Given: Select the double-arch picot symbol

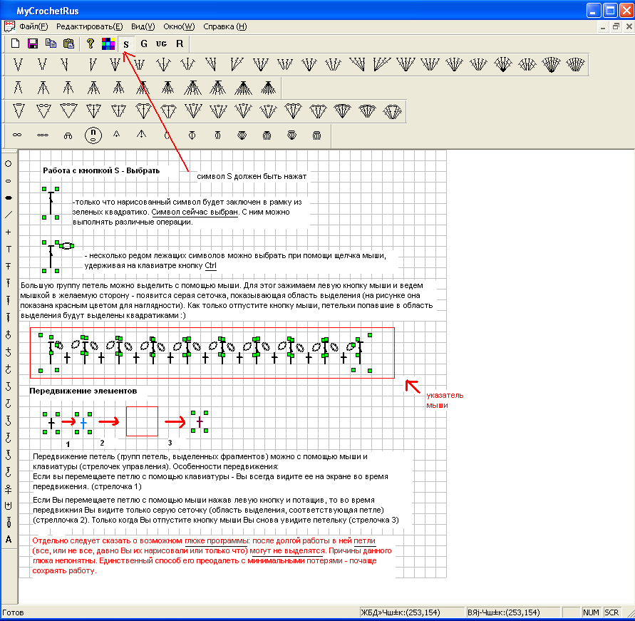Looking at the screenshot, I should pyautogui.click(x=68, y=135).
